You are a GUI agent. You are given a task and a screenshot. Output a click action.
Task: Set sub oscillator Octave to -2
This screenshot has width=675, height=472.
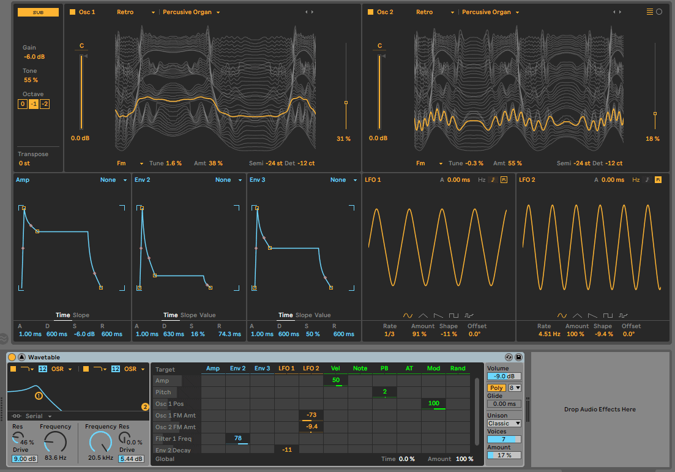coord(44,104)
